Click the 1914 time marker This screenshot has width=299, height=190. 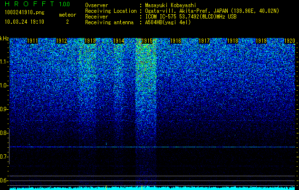pos(119,41)
